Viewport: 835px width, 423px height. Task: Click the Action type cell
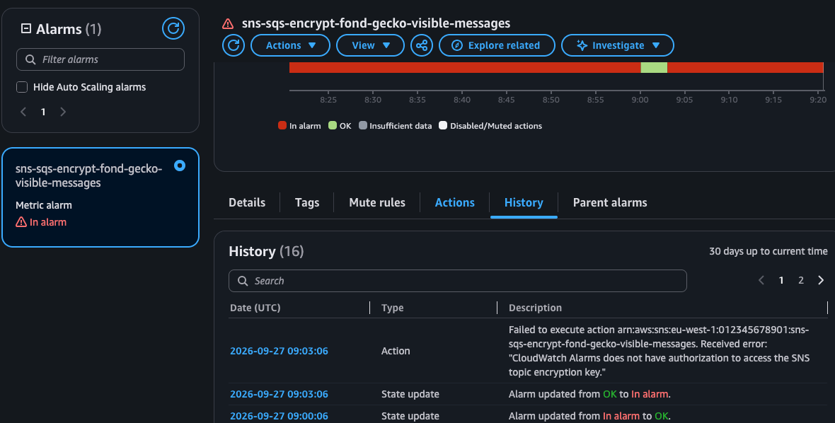pos(396,351)
